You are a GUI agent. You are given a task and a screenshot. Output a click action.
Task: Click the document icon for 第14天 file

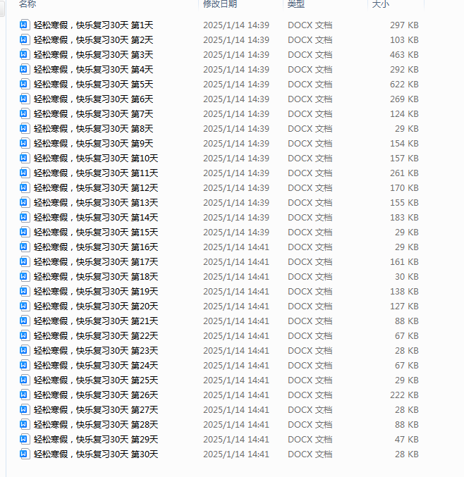(x=25, y=218)
